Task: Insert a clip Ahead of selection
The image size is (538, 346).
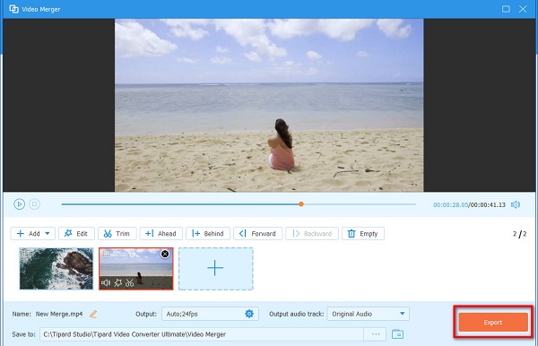Action: [161, 234]
